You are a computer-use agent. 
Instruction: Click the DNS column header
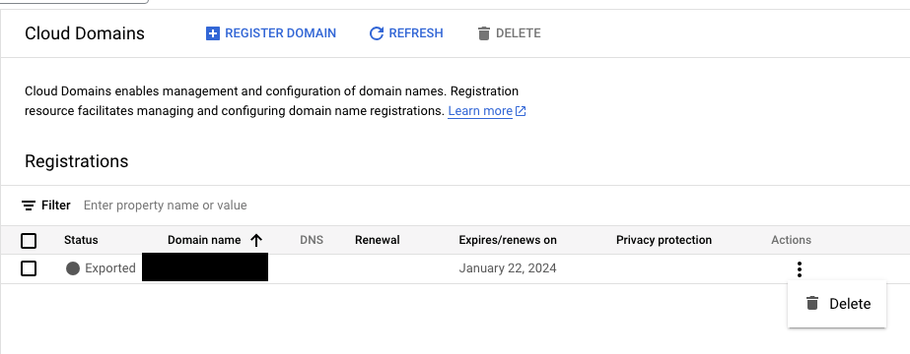click(312, 240)
